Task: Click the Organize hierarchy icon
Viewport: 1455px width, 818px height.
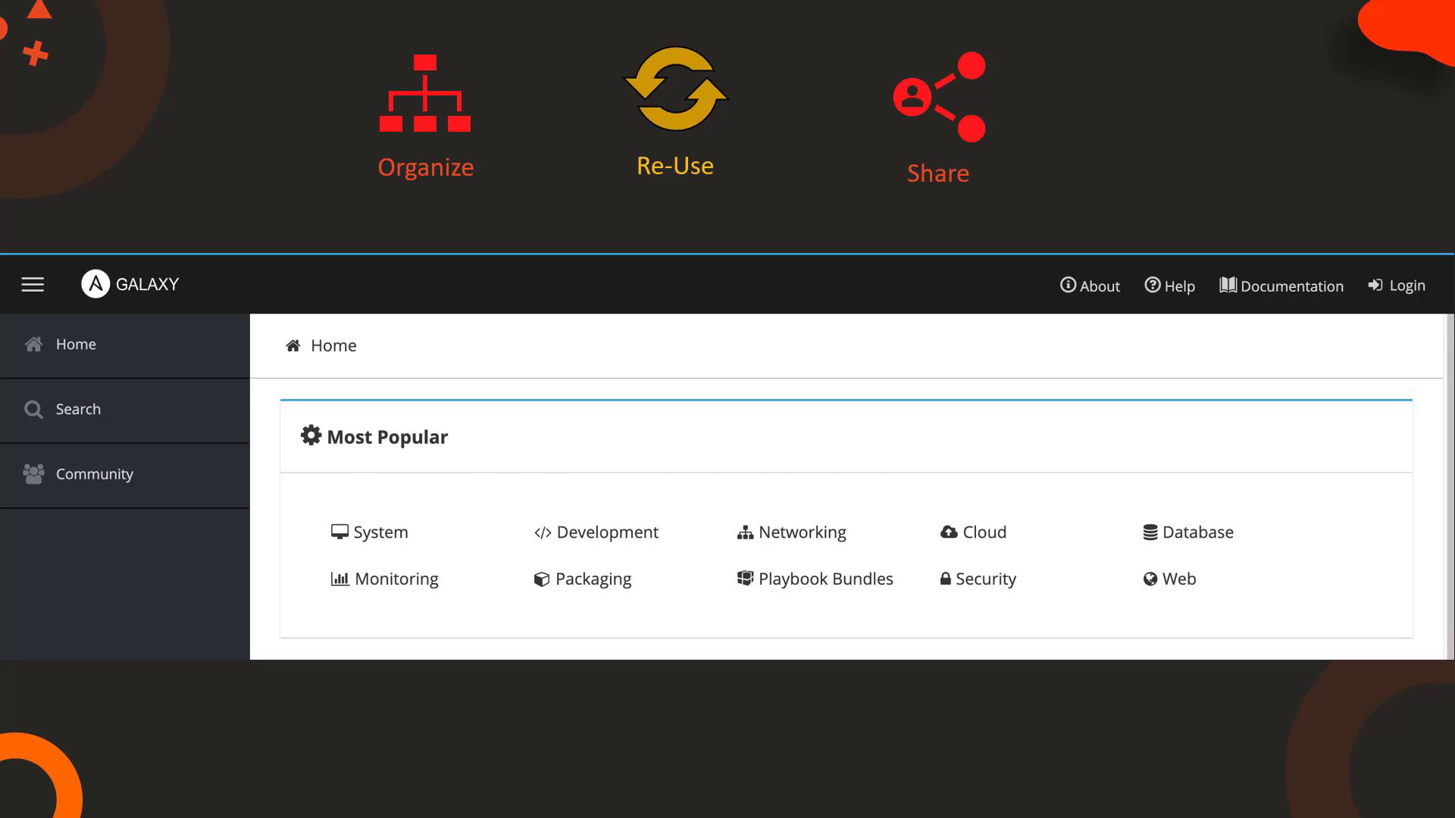Action: [425, 94]
